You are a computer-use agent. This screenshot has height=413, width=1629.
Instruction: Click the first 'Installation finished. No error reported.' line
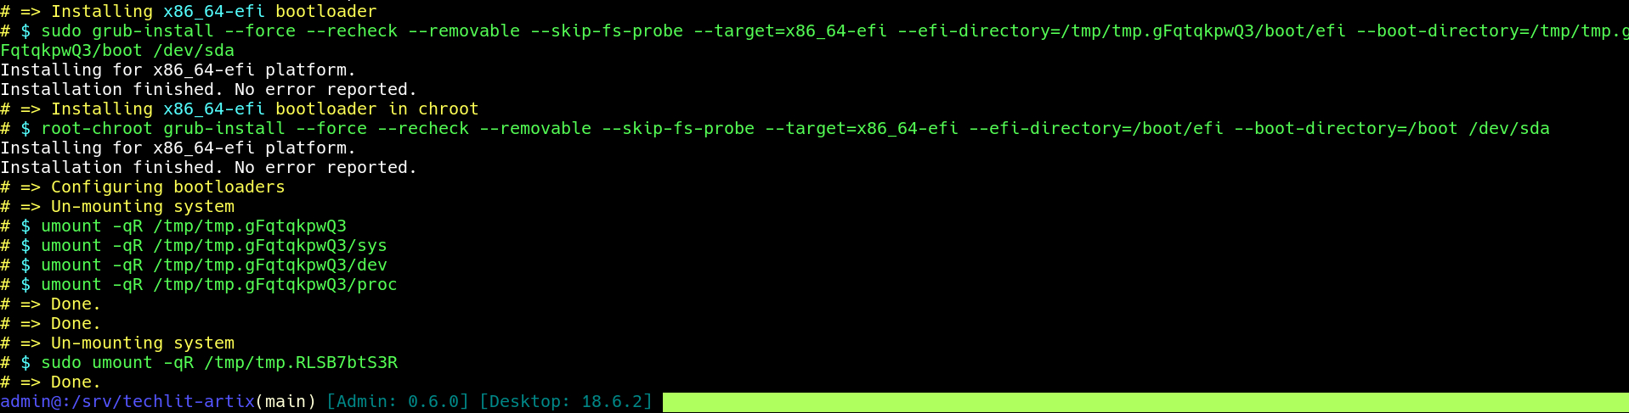click(209, 90)
